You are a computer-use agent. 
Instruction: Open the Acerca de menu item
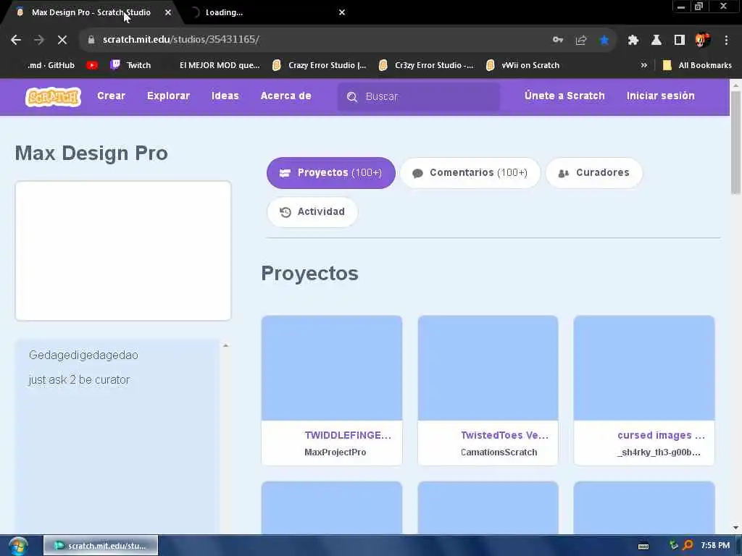285,96
